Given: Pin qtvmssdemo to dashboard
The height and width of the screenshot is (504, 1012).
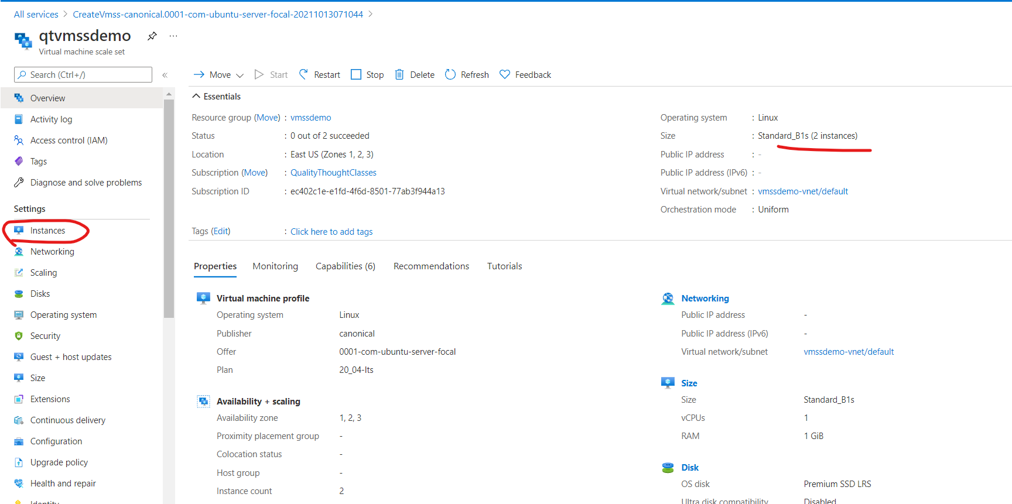Looking at the screenshot, I should pos(152,36).
